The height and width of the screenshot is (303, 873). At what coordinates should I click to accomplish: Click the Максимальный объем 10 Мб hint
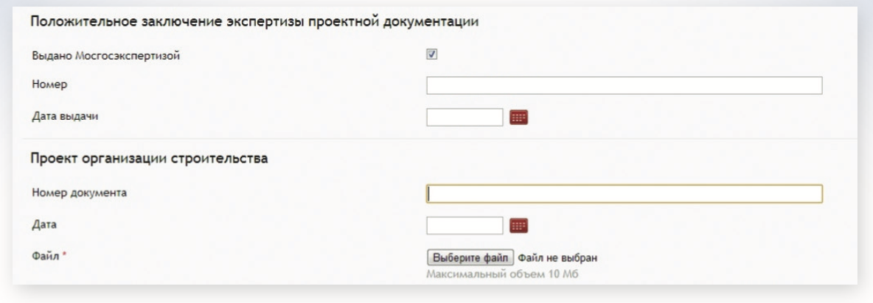503,274
